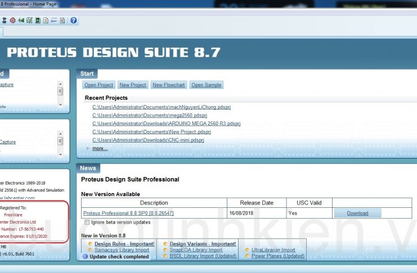This screenshot has height=273, width=417.
Task: Click scrollbar thumb in second left panel
Action: click(x=60, y=142)
